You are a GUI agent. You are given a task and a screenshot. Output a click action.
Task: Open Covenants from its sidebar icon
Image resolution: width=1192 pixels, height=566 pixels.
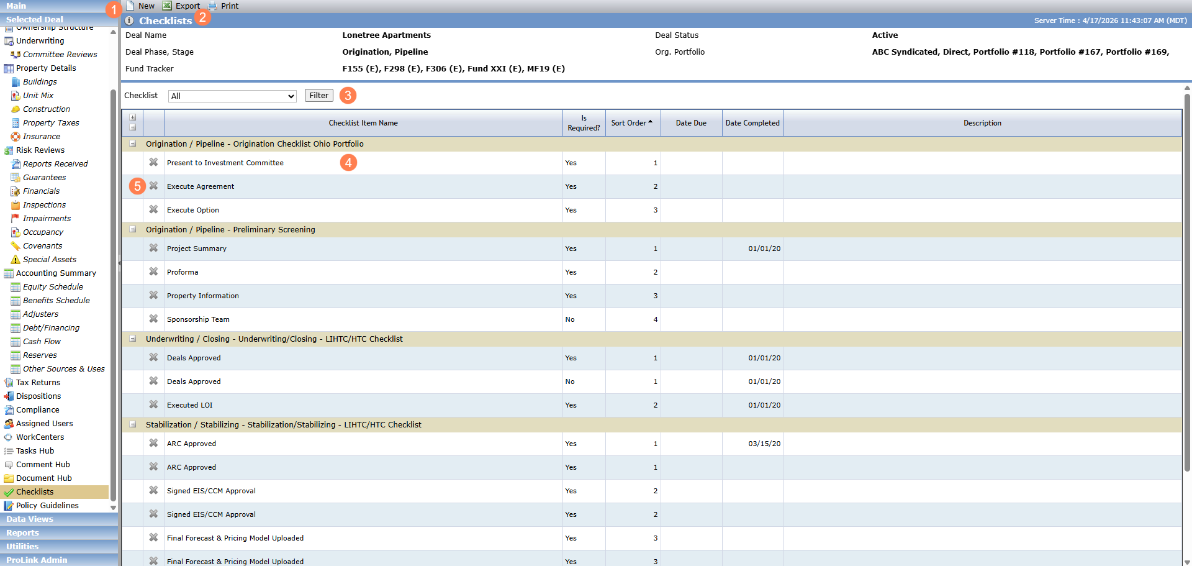pos(16,246)
